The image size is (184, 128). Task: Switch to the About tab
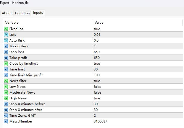[7, 13]
